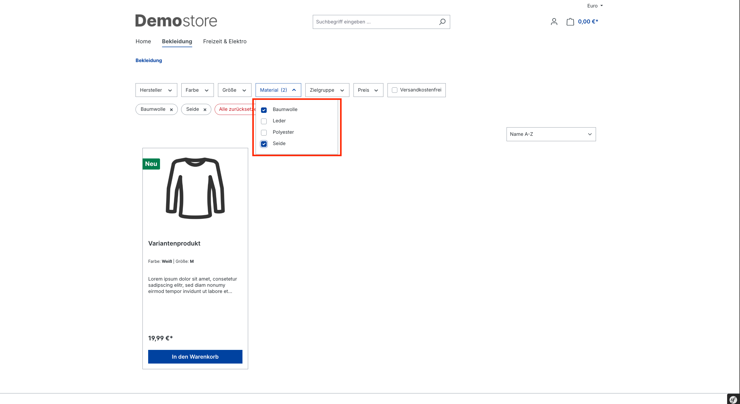Viewport: 740px width, 404px height.
Task: Expand the Hersteller filter dropdown
Action: pos(156,90)
